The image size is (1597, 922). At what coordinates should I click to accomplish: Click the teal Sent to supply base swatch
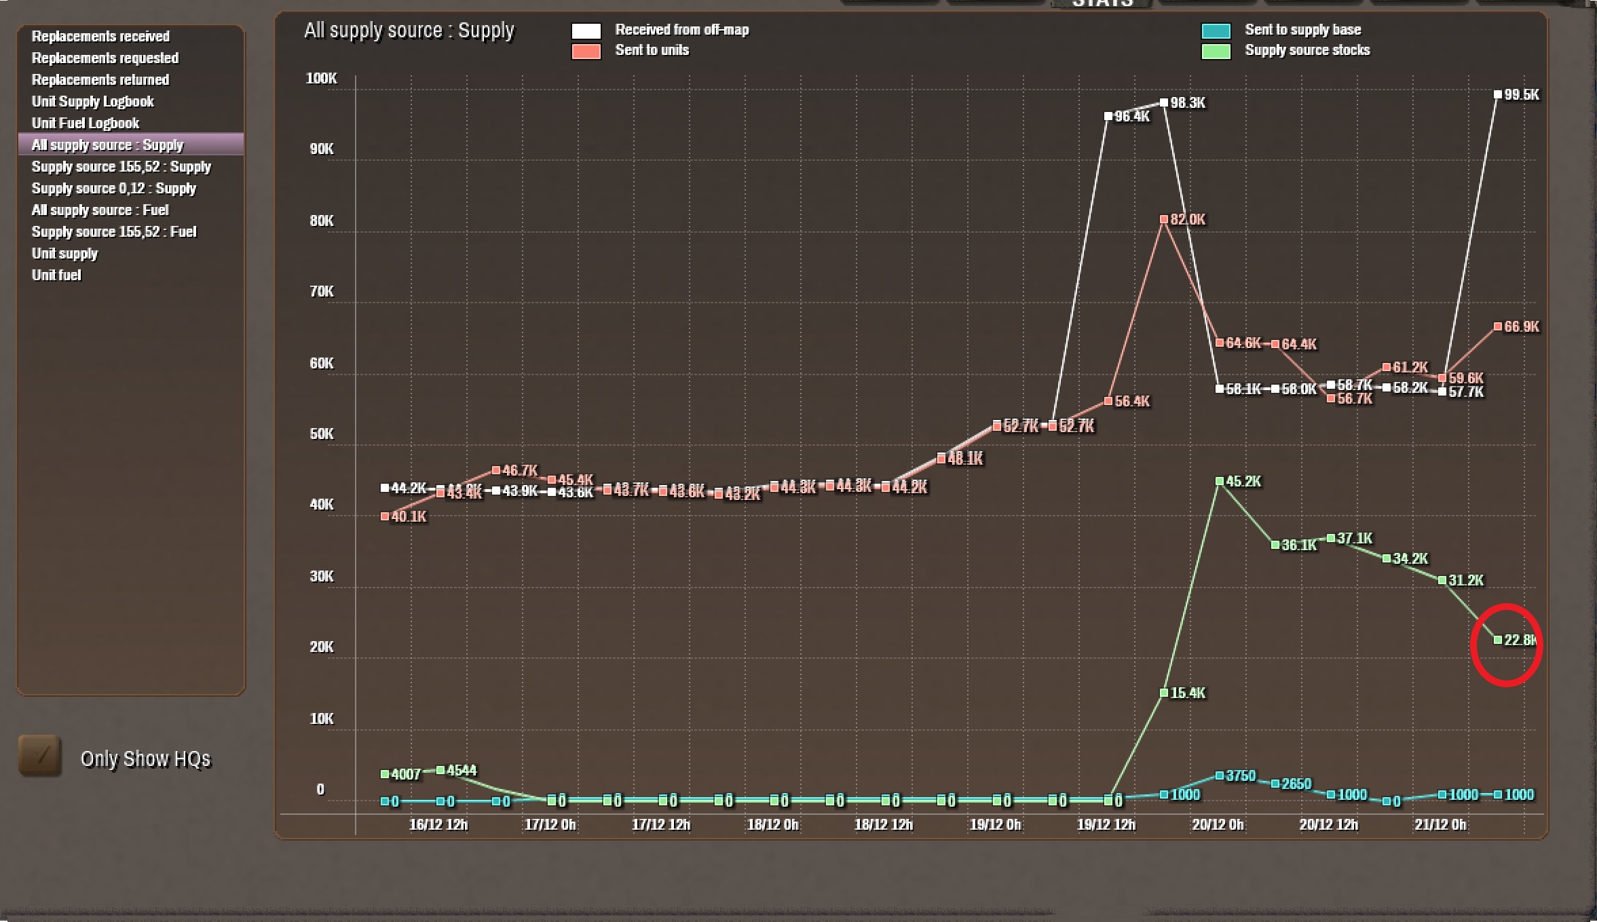pyautogui.click(x=1216, y=31)
